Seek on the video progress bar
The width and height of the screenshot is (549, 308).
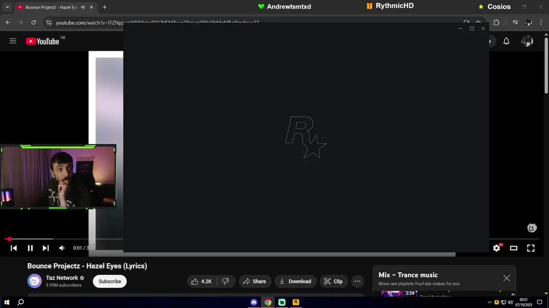click(63, 239)
